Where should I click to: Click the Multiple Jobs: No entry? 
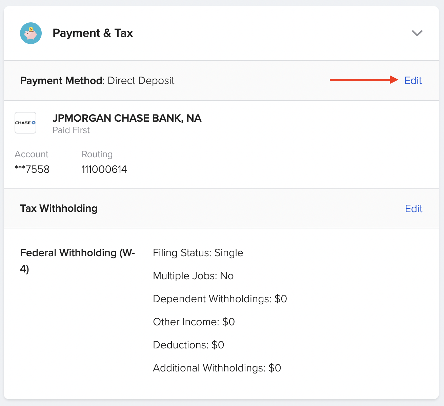click(x=193, y=276)
